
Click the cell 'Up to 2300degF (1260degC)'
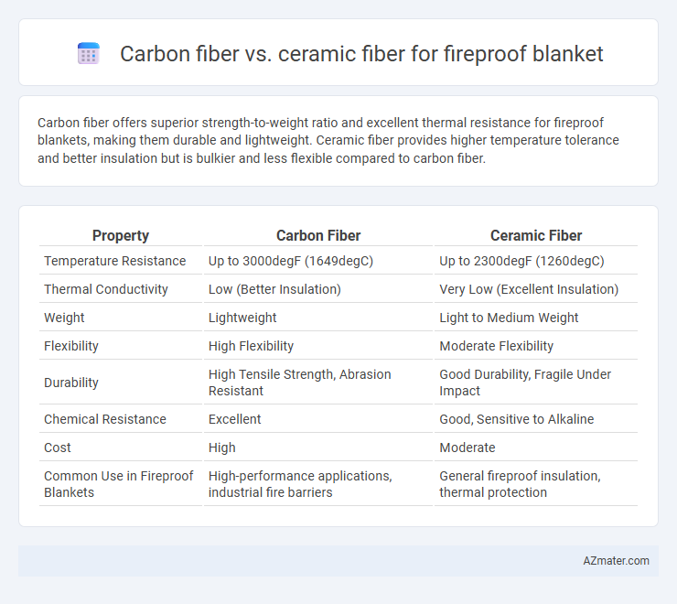pos(521,261)
